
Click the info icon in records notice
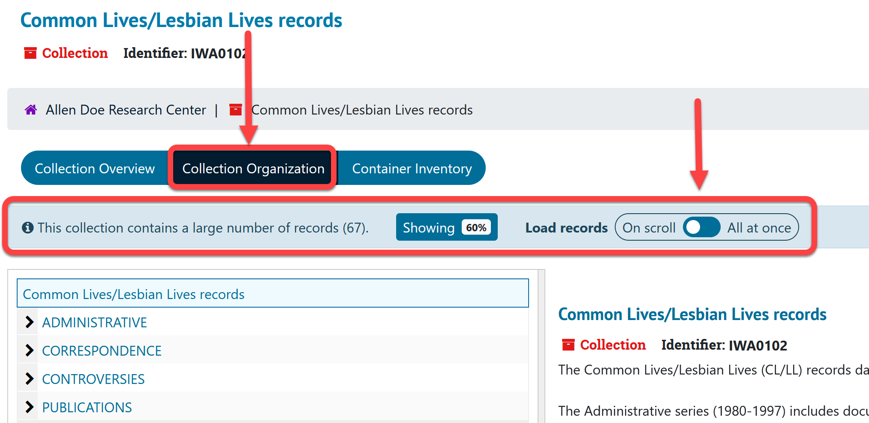tap(27, 227)
